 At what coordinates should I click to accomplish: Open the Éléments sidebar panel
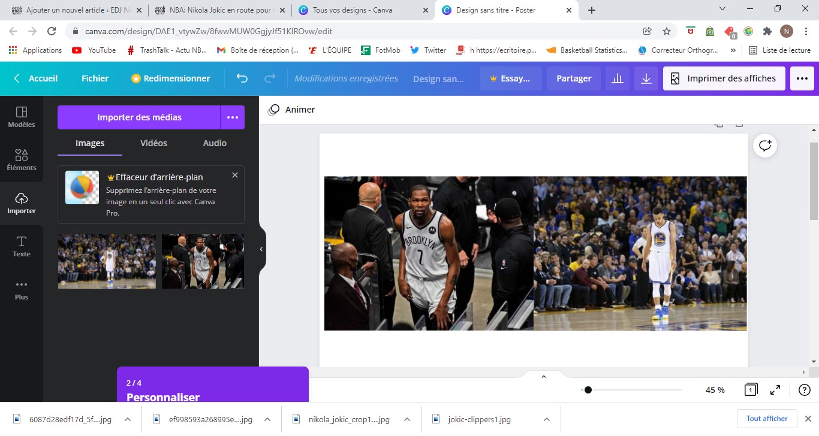tap(22, 160)
